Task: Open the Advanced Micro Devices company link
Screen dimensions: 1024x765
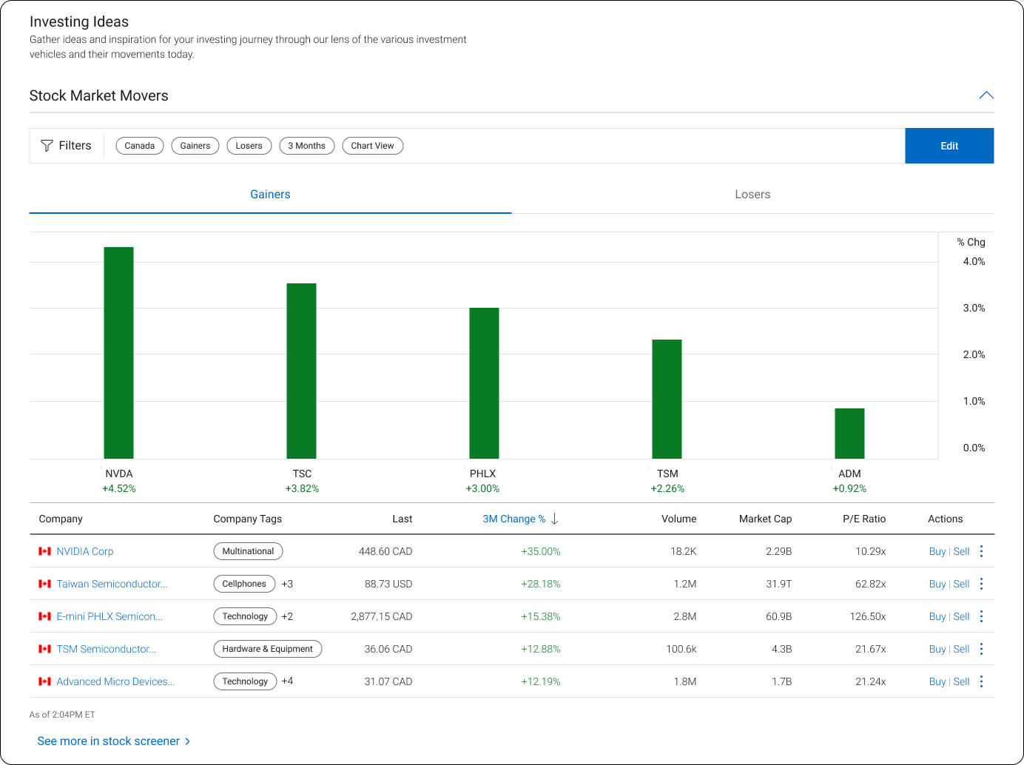Action: click(x=115, y=681)
